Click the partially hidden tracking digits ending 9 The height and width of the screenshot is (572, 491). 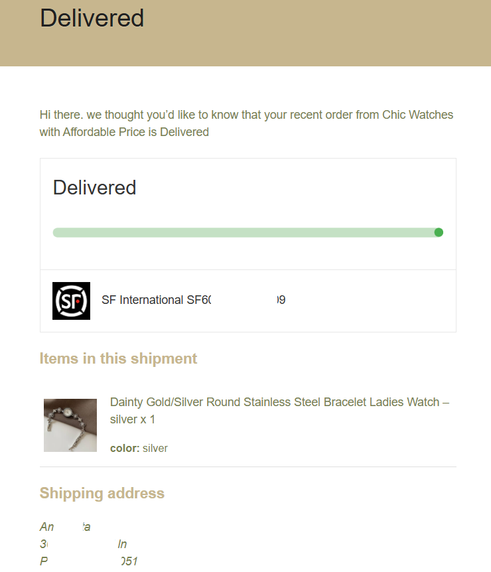[x=281, y=300]
